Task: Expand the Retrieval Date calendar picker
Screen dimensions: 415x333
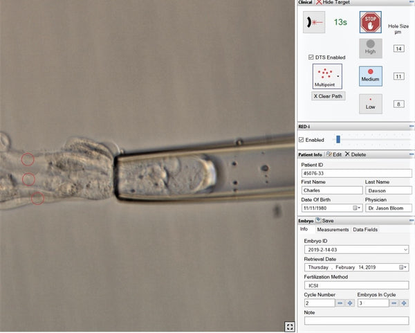Action: coord(403,267)
